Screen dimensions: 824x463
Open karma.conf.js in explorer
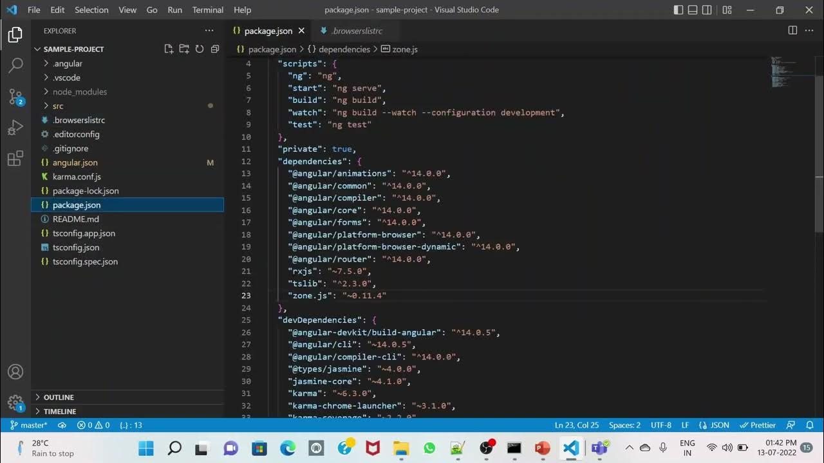(x=127, y=177)
